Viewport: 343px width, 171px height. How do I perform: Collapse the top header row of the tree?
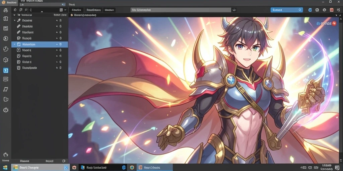(x=14, y=15)
